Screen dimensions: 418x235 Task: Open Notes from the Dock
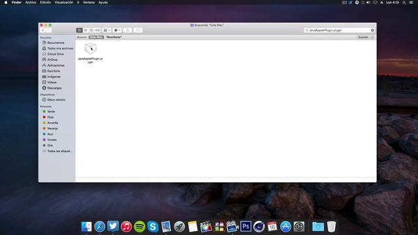coord(193,227)
